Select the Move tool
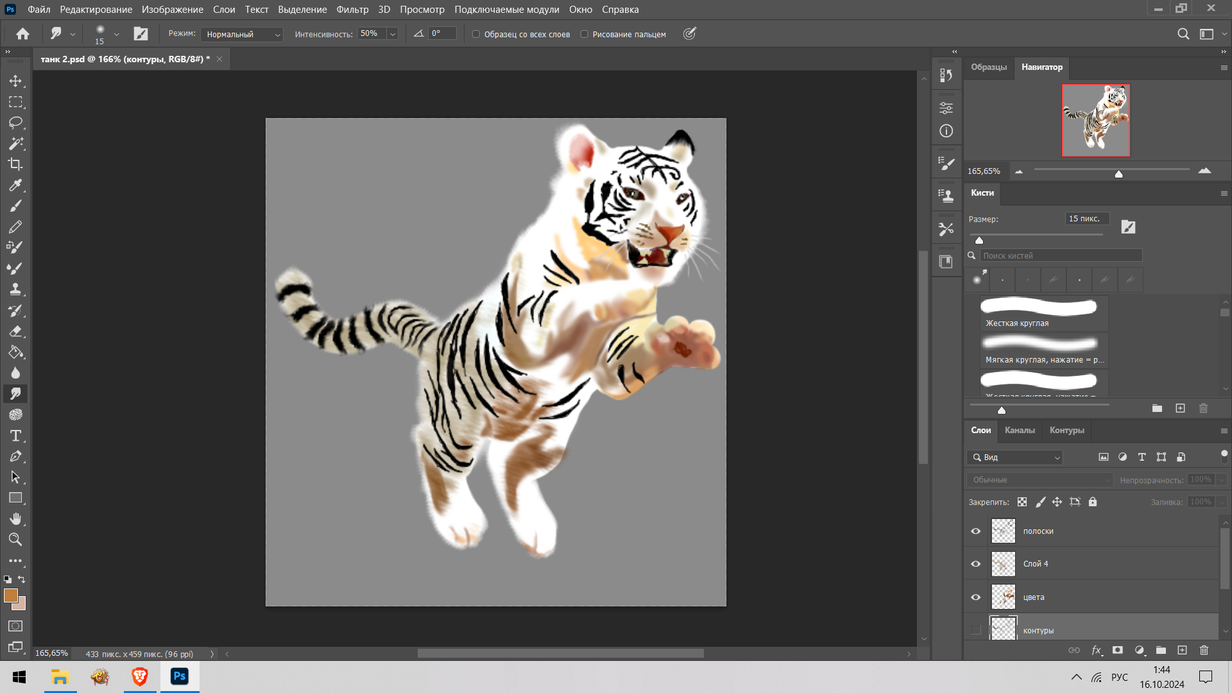 (x=15, y=81)
